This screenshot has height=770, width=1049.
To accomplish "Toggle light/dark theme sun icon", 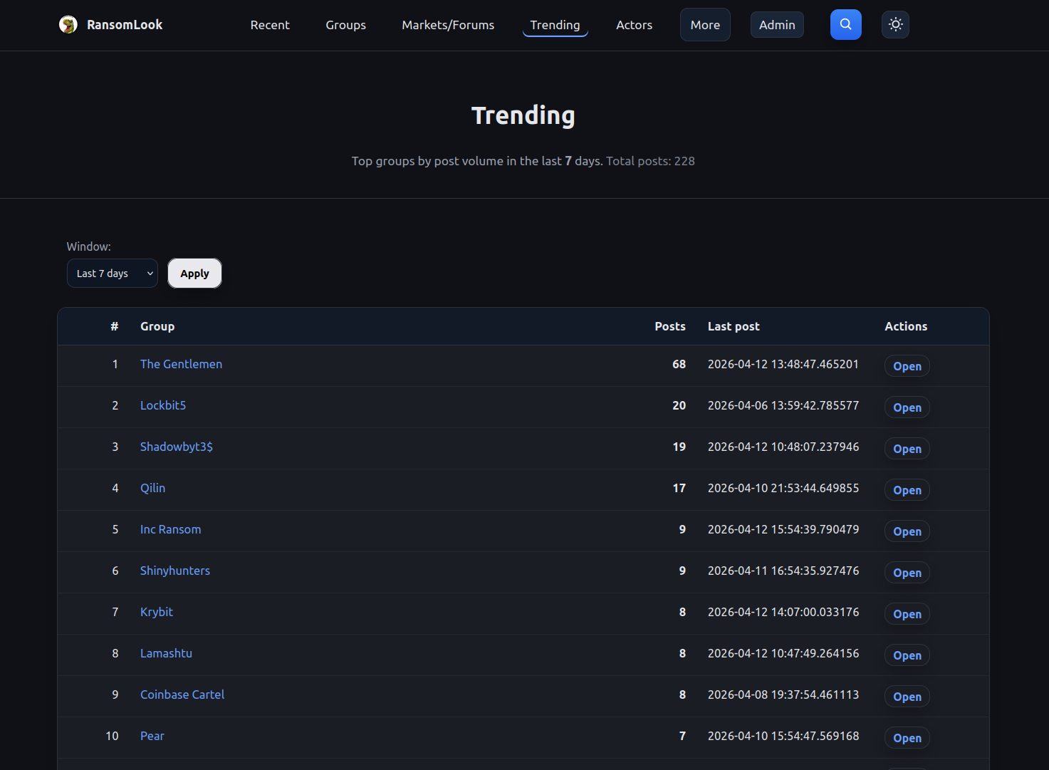I will click(895, 25).
